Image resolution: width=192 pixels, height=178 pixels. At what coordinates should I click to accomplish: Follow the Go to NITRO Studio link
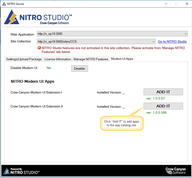(x=172, y=42)
